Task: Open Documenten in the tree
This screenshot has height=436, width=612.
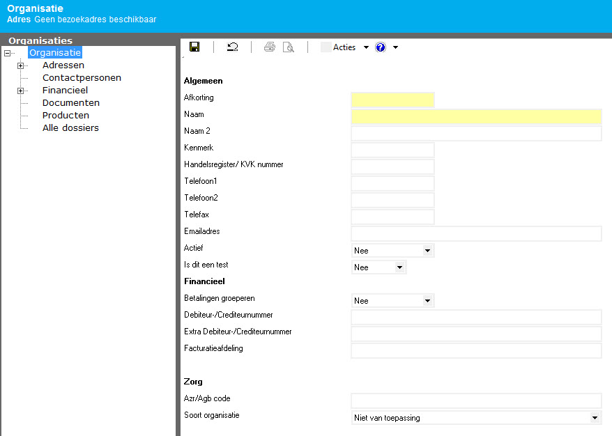Action: coord(70,103)
